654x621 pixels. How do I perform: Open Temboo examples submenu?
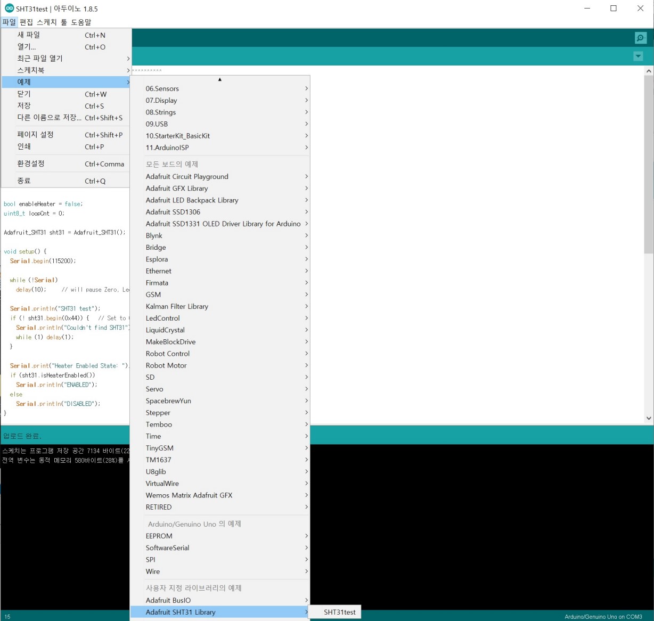(220, 424)
